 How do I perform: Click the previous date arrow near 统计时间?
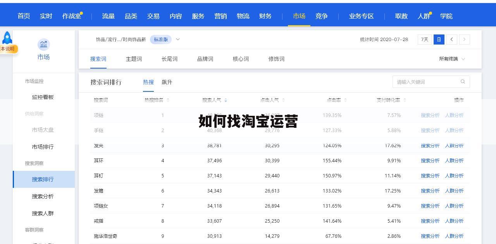click(x=452, y=39)
